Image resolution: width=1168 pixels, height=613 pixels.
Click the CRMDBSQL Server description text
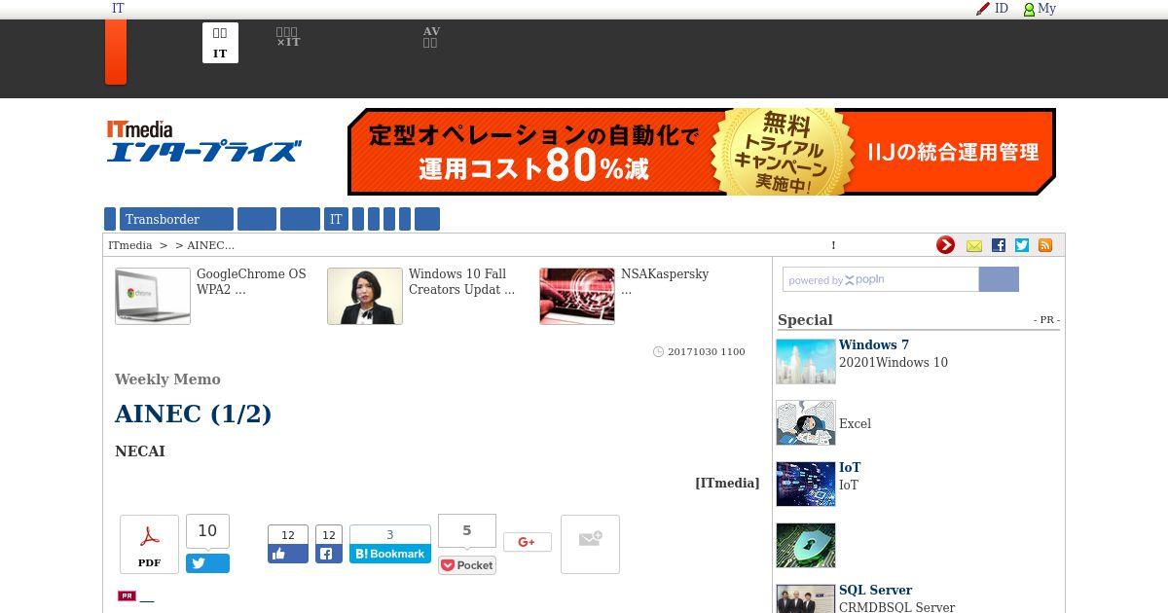897,606
